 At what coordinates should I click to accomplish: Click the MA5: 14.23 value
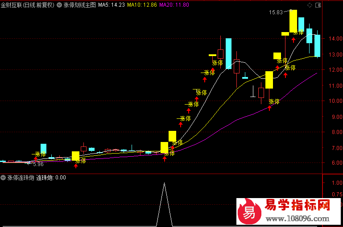(112, 5)
